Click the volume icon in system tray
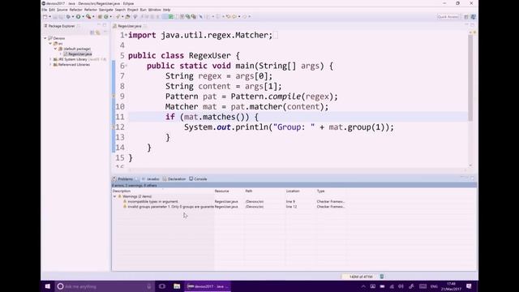This screenshot has height=292, width=519. point(401,286)
